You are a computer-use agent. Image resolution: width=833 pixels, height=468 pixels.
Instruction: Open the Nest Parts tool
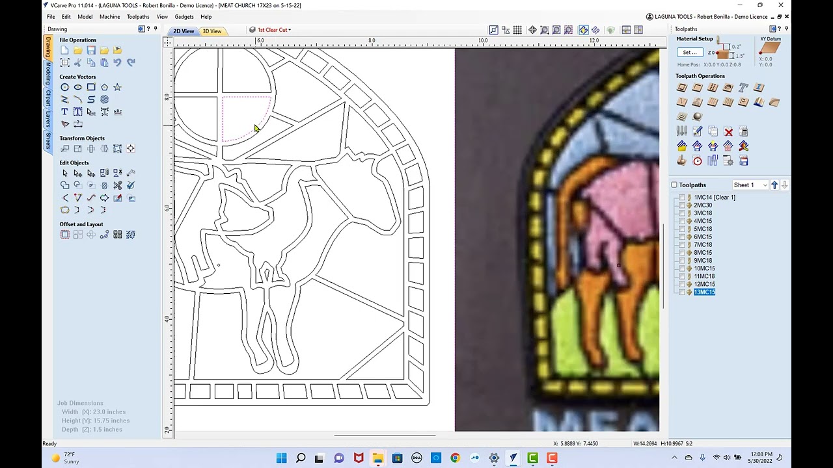pos(131,235)
